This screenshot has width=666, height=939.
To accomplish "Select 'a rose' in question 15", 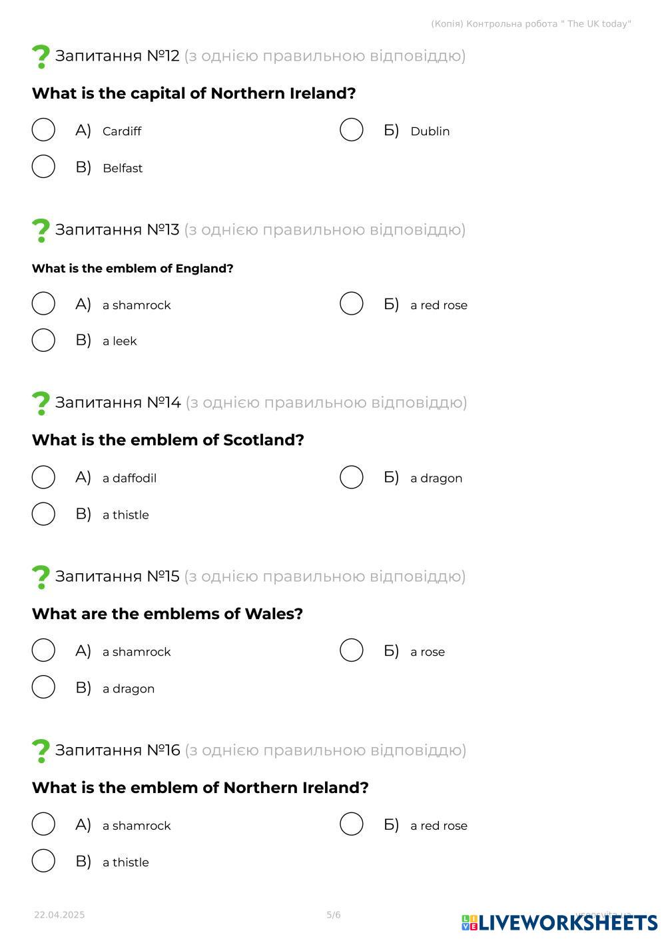I will click(x=352, y=650).
